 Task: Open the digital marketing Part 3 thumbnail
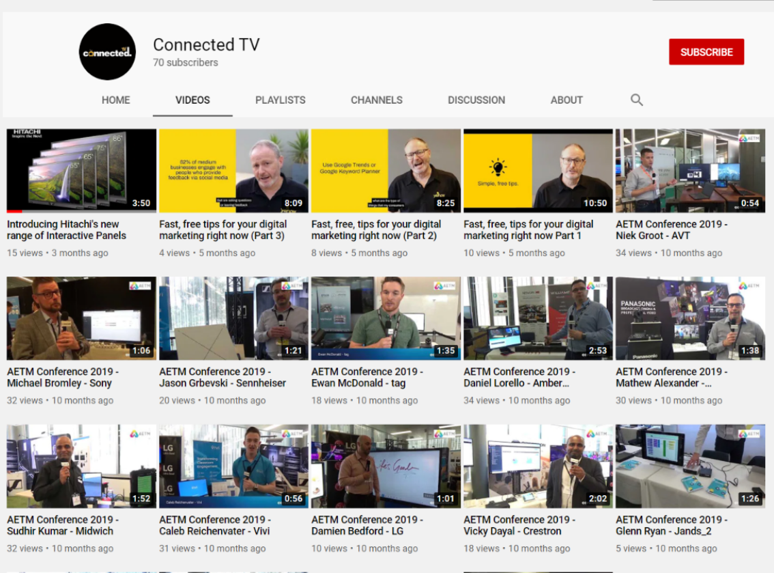[233, 171]
